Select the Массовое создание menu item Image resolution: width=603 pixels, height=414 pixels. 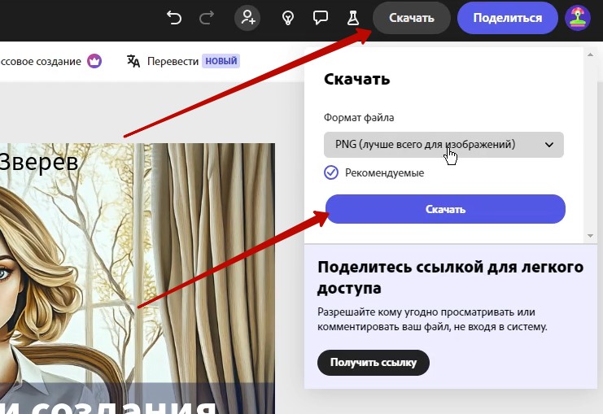click(41, 61)
